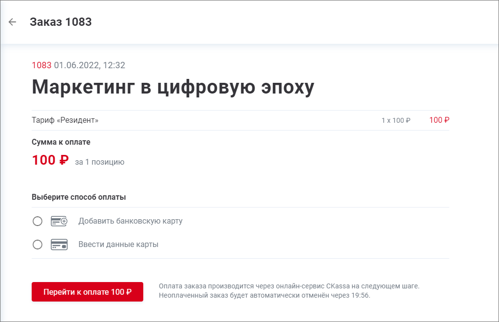Click the Тариф «Резидент» row label
Viewport: 499px width, 322px height.
[x=65, y=120]
